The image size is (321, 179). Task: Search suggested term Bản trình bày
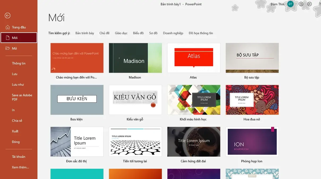[85, 33]
